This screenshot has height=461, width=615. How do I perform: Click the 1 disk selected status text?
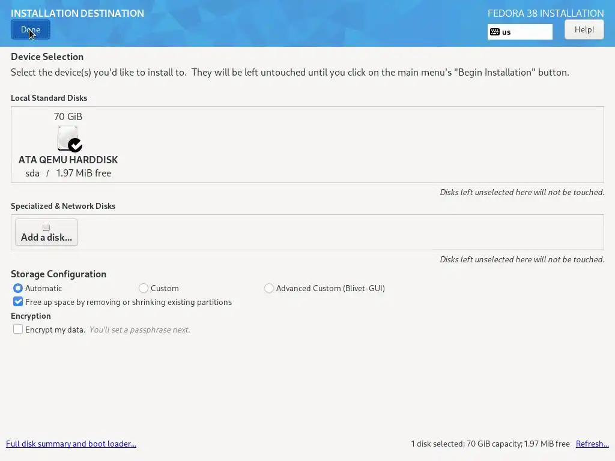pos(490,444)
